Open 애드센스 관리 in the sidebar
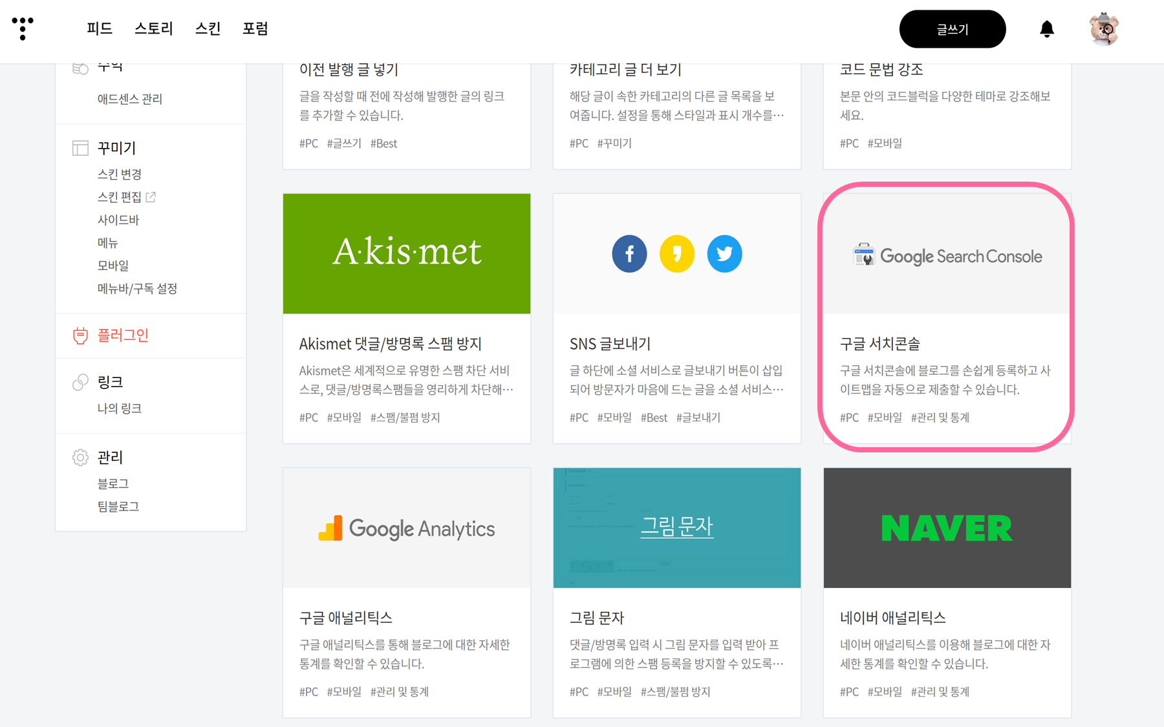 [x=131, y=98]
